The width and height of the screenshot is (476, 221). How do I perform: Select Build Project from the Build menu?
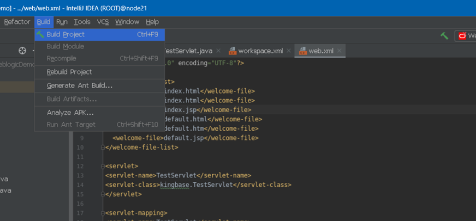66,34
